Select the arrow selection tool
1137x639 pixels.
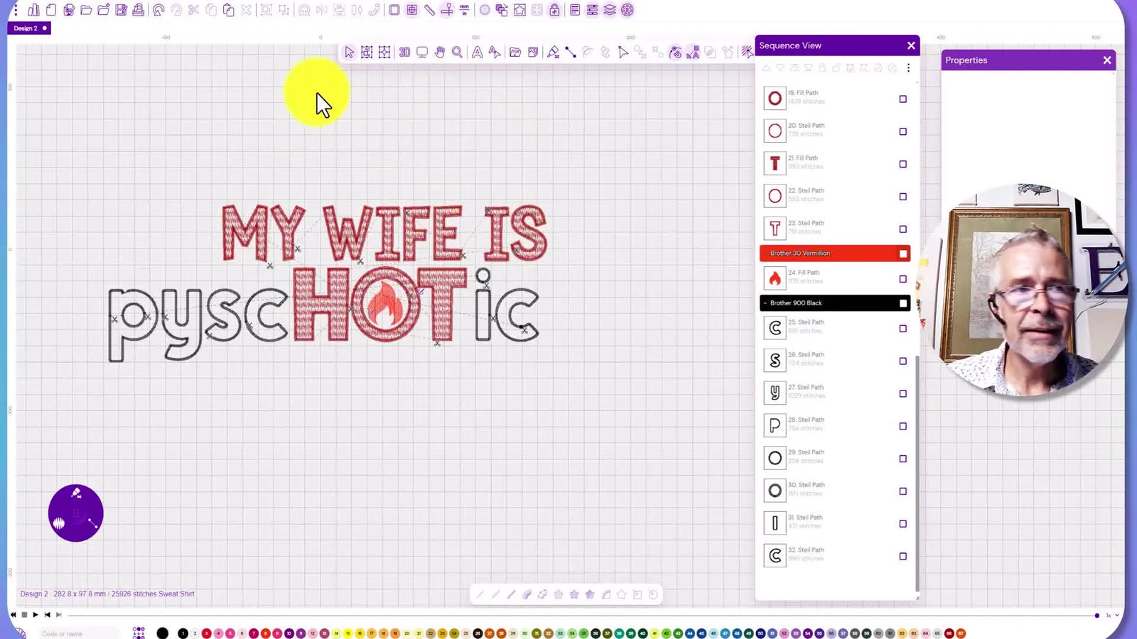coord(349,53)
